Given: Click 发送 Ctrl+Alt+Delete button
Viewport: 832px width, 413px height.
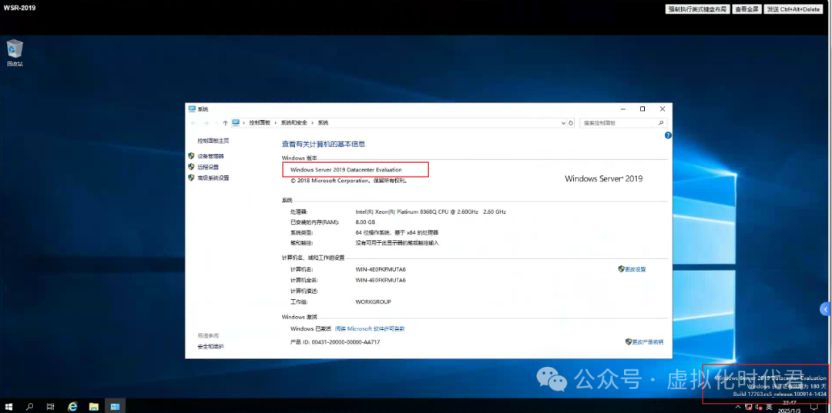Looking at the screenshot, I should (793, 9).
